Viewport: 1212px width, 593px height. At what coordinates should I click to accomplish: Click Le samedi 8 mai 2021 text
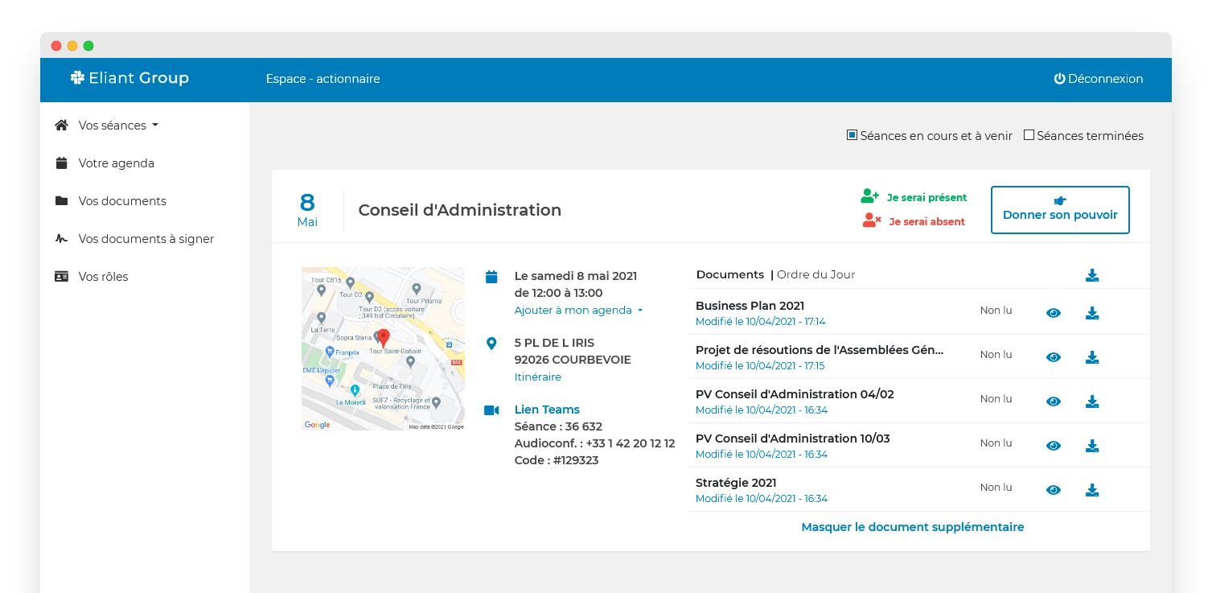(x=576, y=276)
